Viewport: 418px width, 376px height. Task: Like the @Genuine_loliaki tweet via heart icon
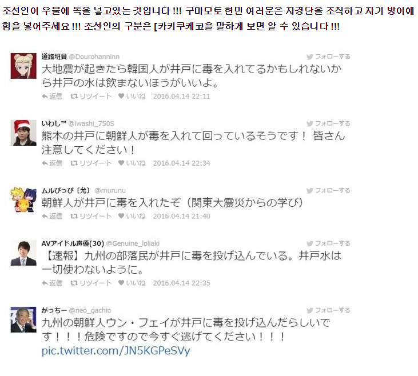pyautogui.click(x=121, y=283)
